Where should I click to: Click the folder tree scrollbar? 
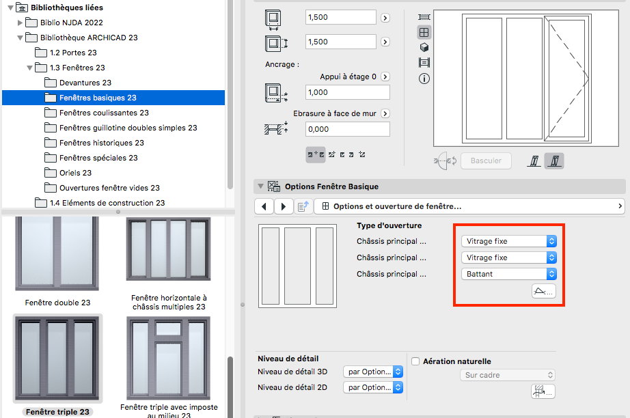click(230, 94)
